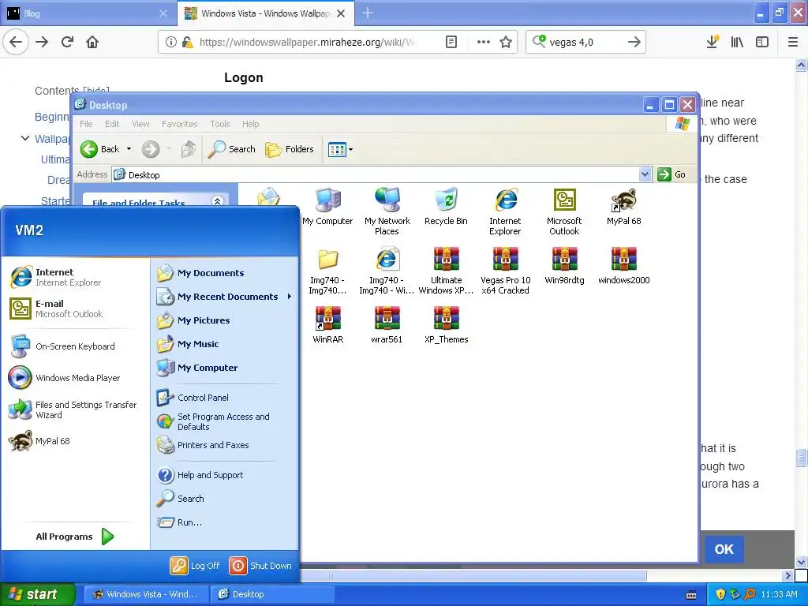Open the Help menu
The width and height of the screenshot is (808, 606).
coord(250,124)
